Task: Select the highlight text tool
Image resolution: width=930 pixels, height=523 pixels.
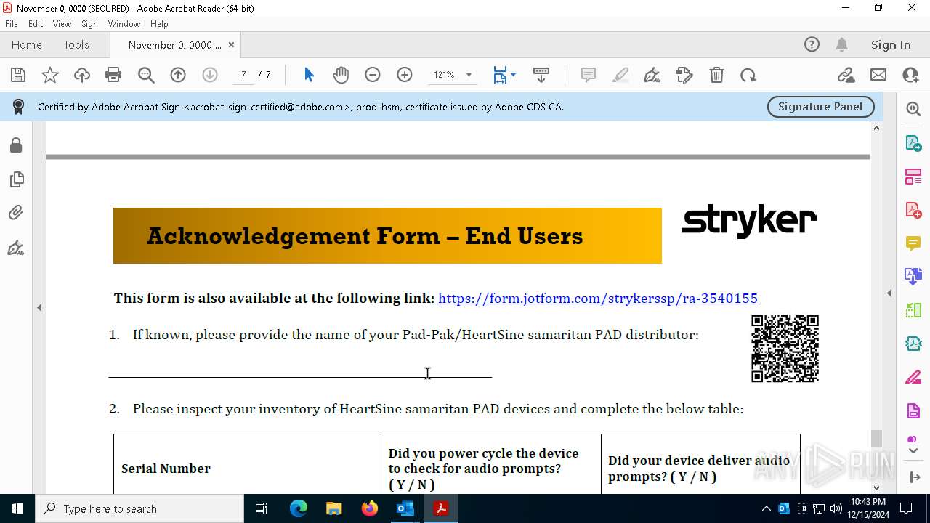Action: (620, 75)
